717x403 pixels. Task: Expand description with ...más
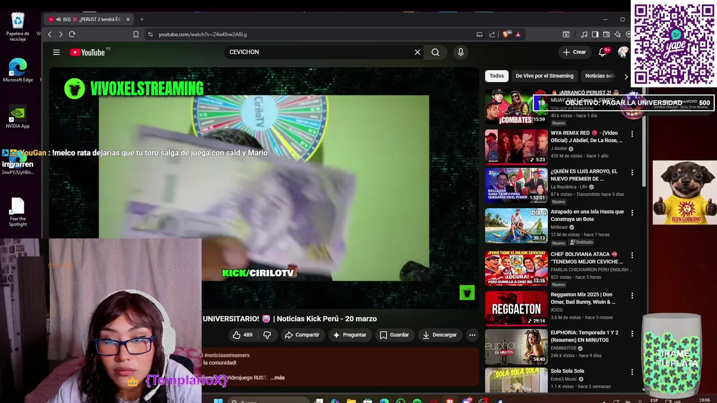277,378
